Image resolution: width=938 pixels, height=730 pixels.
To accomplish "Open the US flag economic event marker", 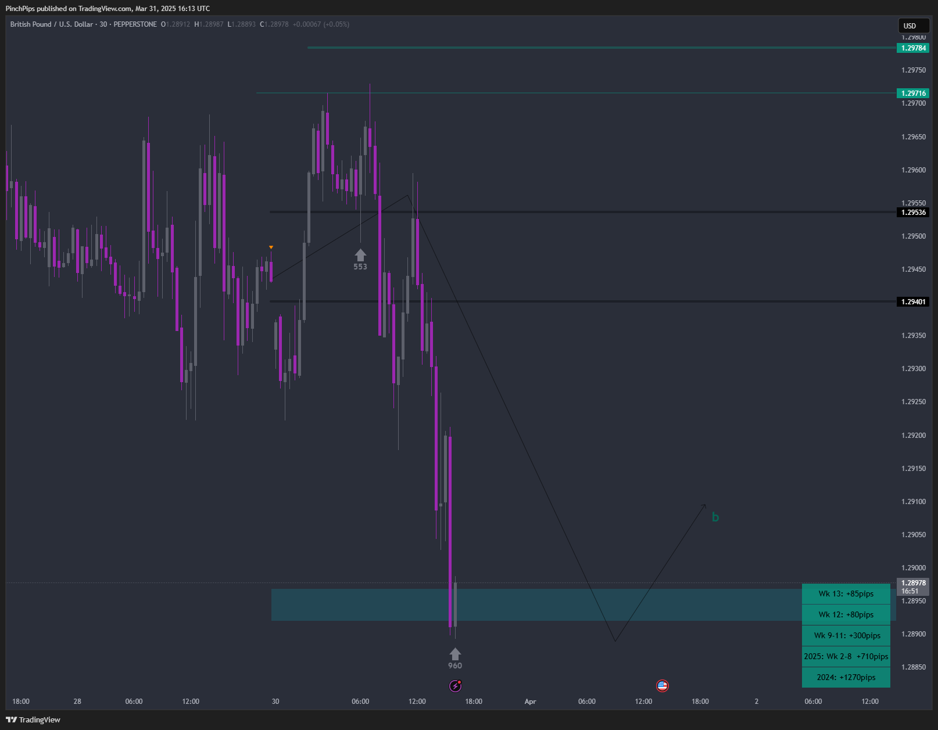I will pyautogui.click(x=663, y=686).
